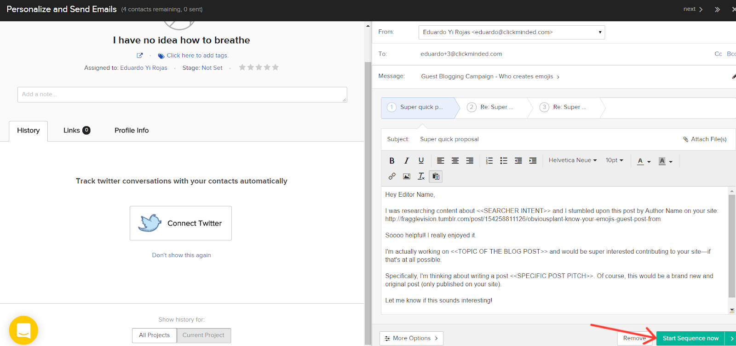Screen dimensions: 736x346
Task: Expand the Helvetica Neue font dropdown
Action: click(572, 160)
